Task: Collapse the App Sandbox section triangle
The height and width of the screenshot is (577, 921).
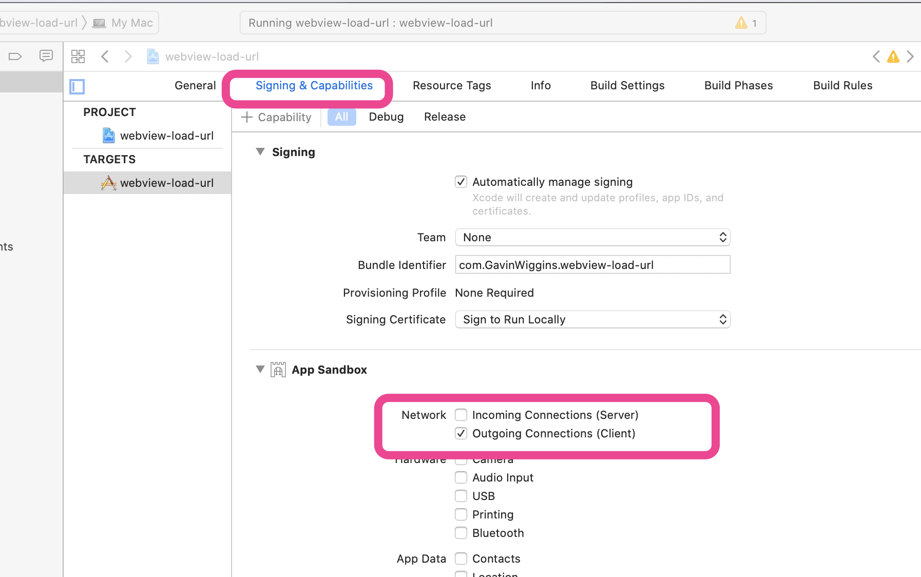Action: pyautogui.click(x=260, y=370)
